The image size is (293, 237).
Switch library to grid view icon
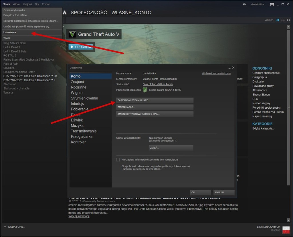(288, 20)
